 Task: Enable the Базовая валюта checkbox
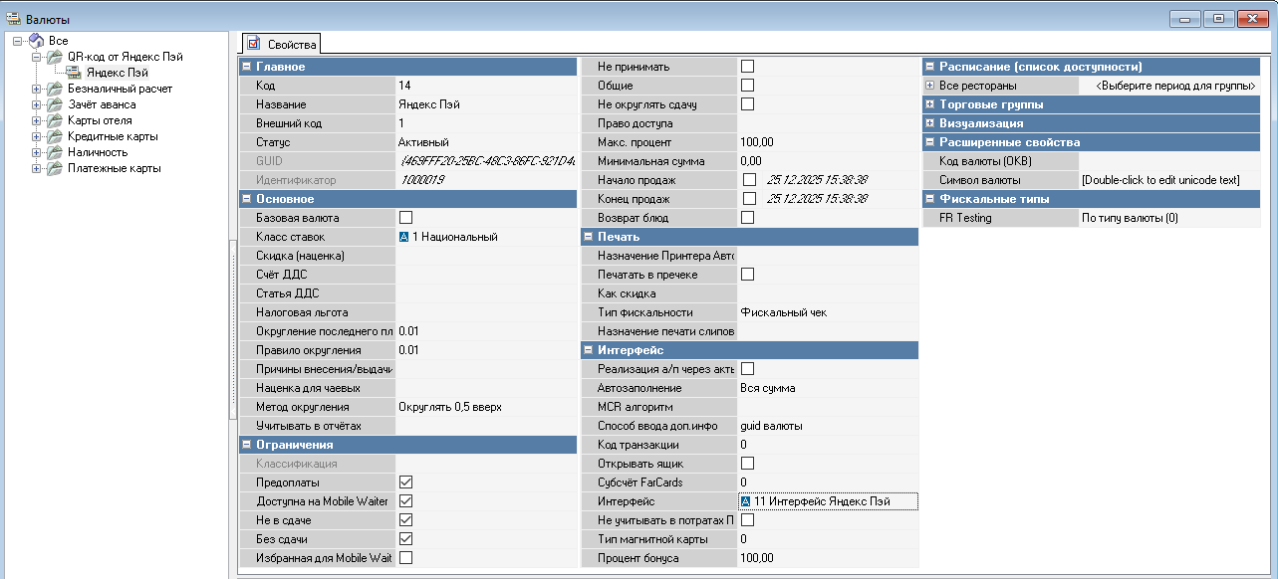[x=405, y=218]
